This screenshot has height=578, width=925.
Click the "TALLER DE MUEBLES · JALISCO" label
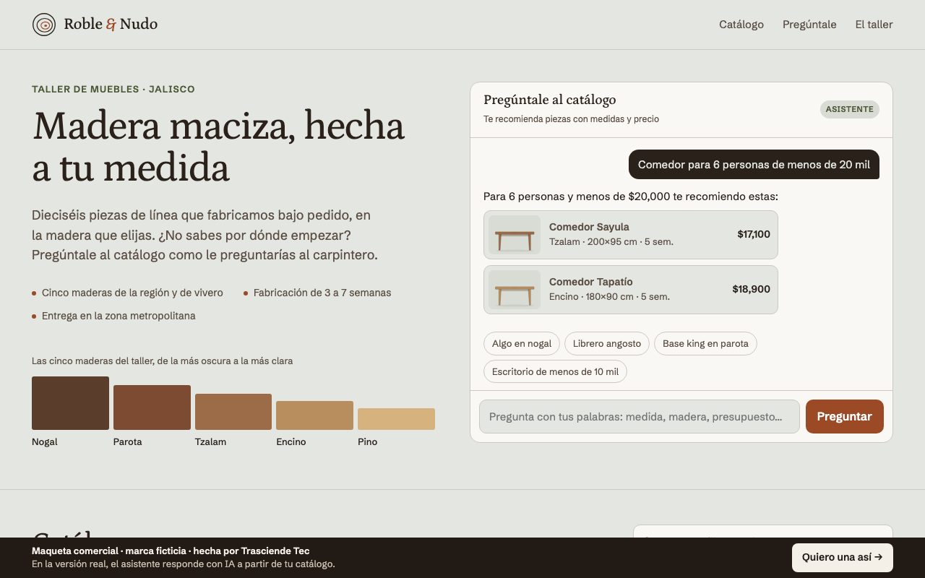113,90
